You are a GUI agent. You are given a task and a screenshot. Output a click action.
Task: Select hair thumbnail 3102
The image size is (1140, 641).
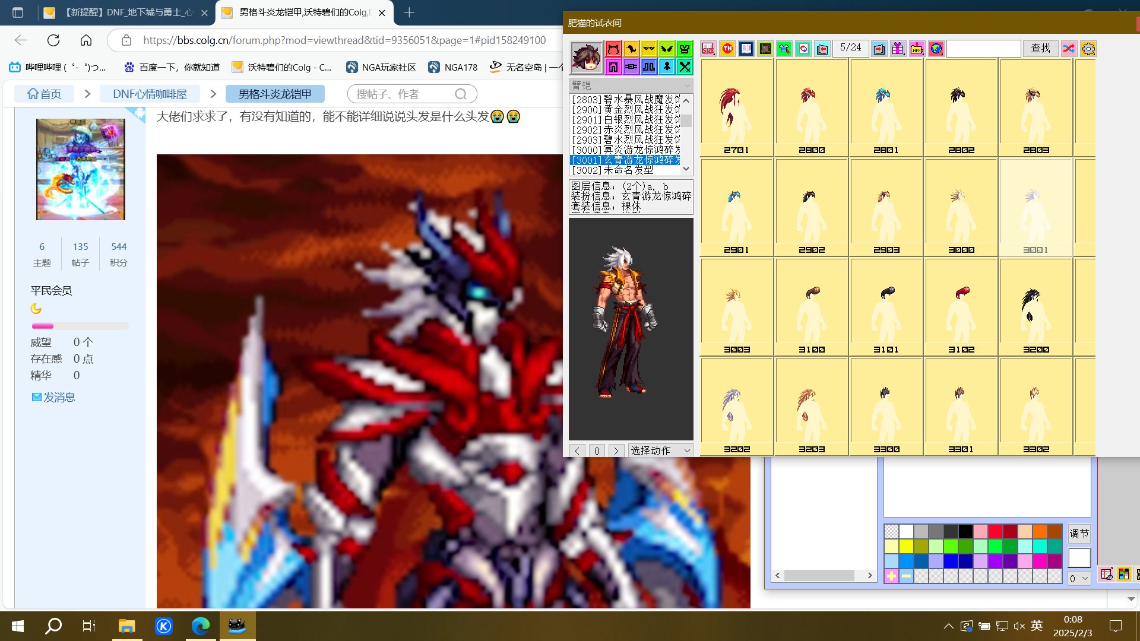(961, 307)
